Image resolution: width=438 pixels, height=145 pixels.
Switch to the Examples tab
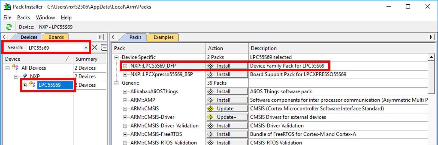(163, 37)
